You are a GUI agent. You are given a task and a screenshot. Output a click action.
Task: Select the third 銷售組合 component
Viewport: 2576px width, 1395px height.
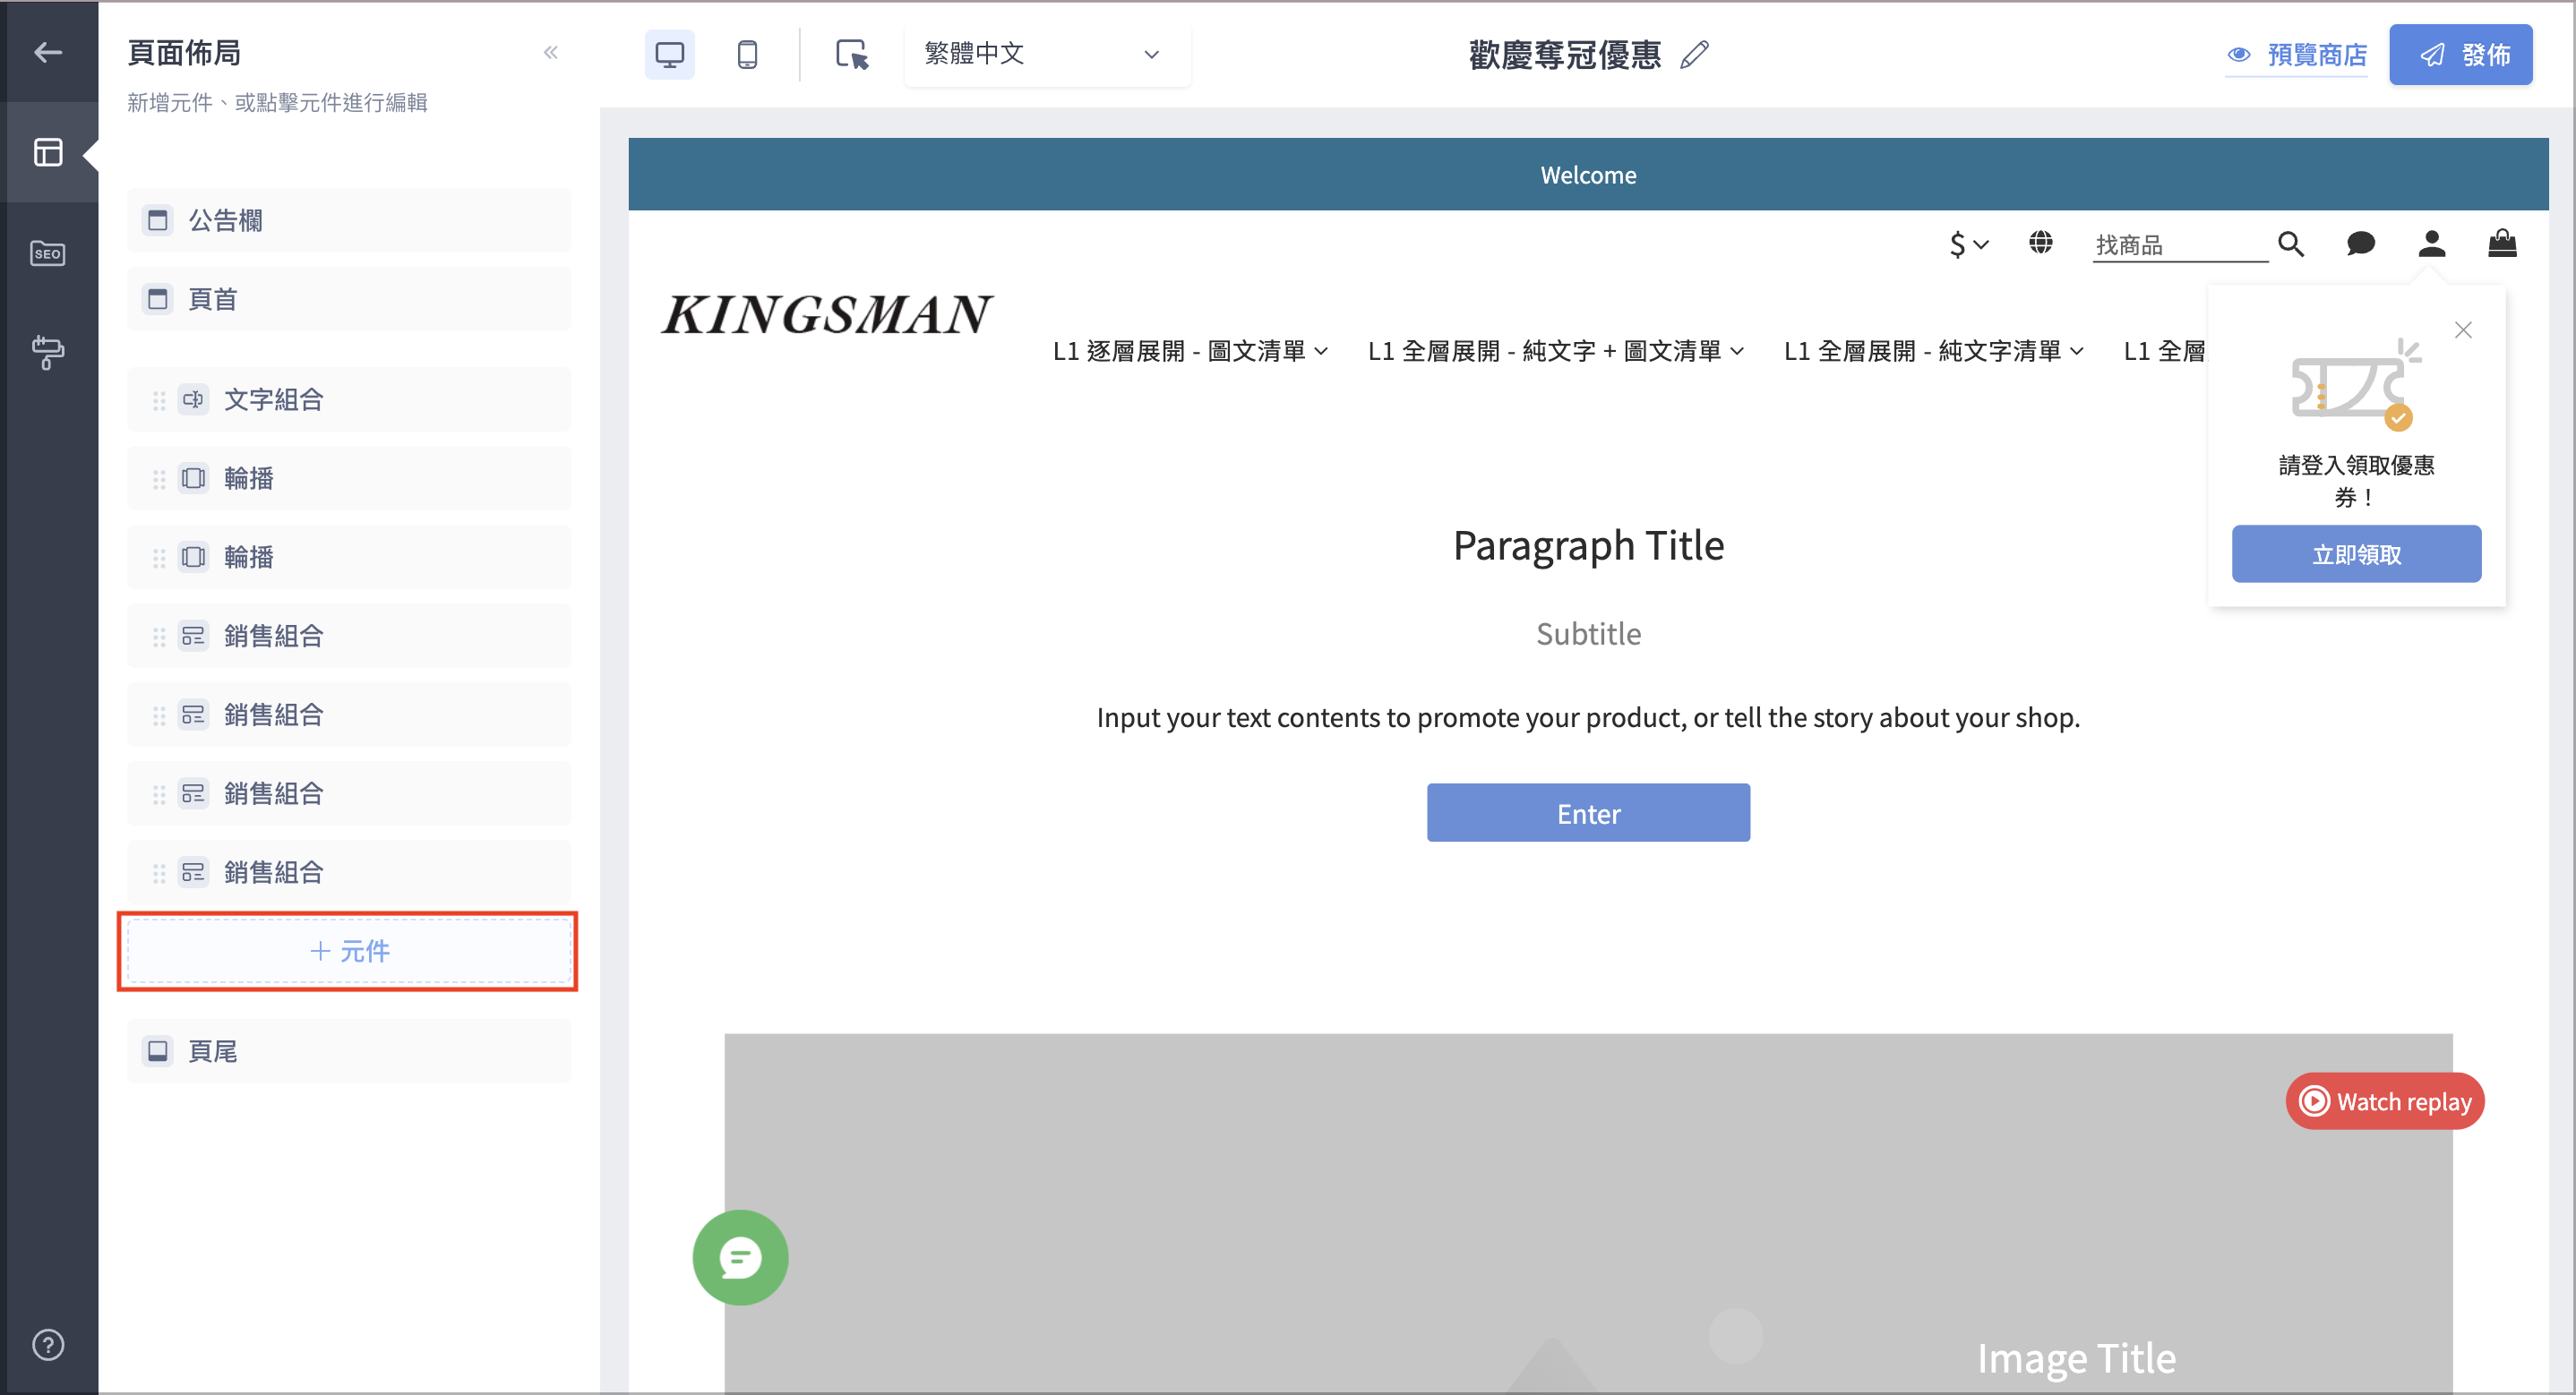(x=349, y=793)
